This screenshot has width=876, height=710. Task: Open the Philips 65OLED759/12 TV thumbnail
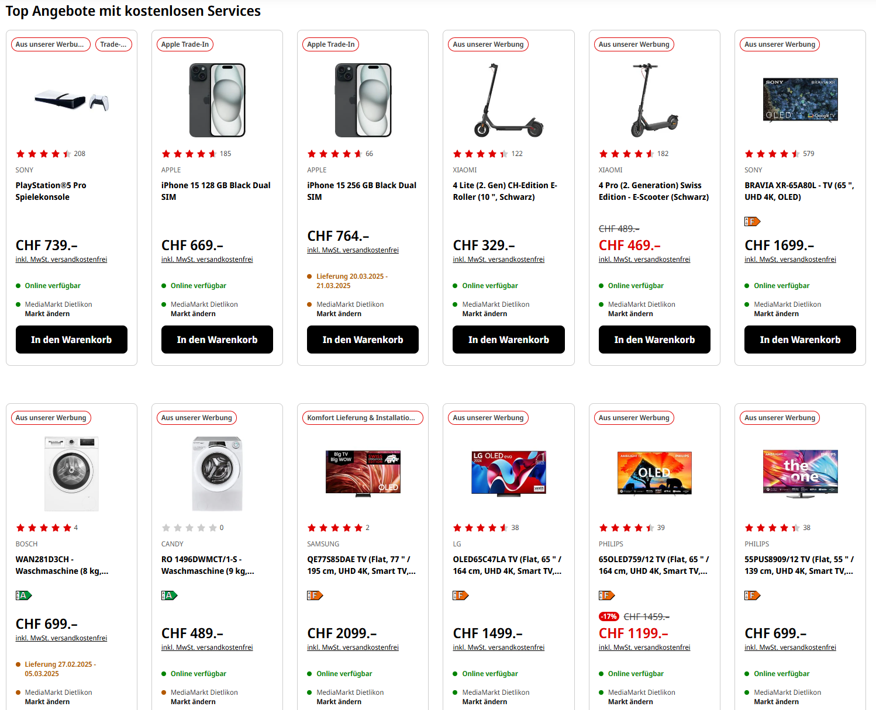click(654, 473)
